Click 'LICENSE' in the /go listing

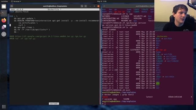125,16
